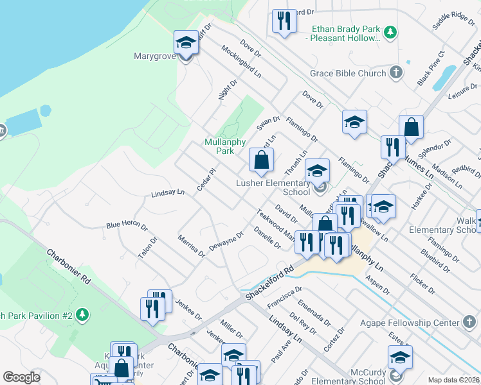Click the Mullanphy Park label
This screenshot has height=385, width=481.
point(219,146)
